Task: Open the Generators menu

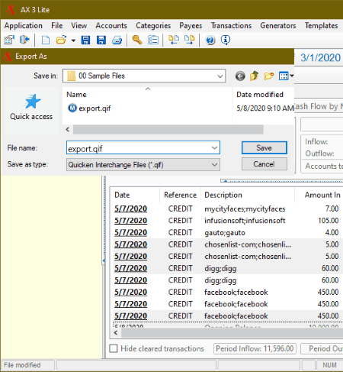Action: [278, 25]
